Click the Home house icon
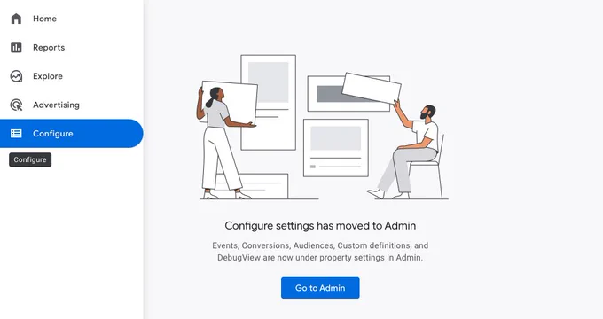 click(x=16, y=19)
